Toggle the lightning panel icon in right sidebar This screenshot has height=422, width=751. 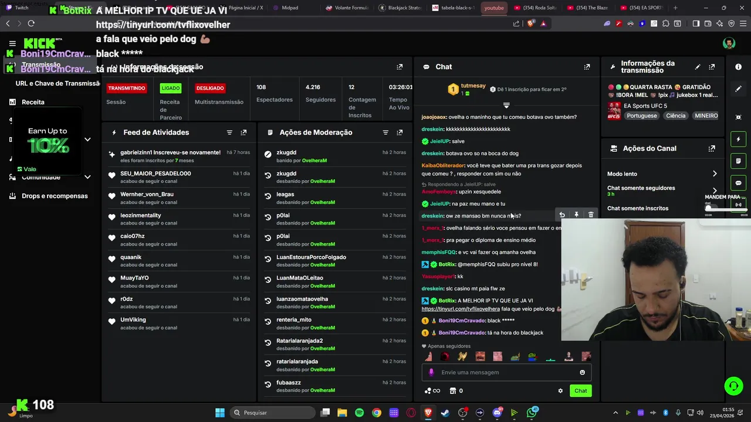coord(738,139)
